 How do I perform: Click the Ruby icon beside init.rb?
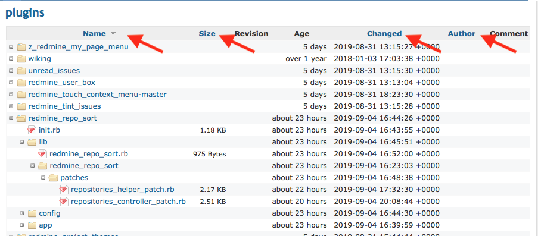pyautogui.click(x=32, y=130)
